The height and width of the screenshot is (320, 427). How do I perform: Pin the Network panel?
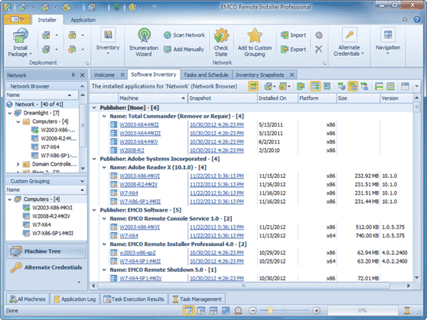point(73,75)
